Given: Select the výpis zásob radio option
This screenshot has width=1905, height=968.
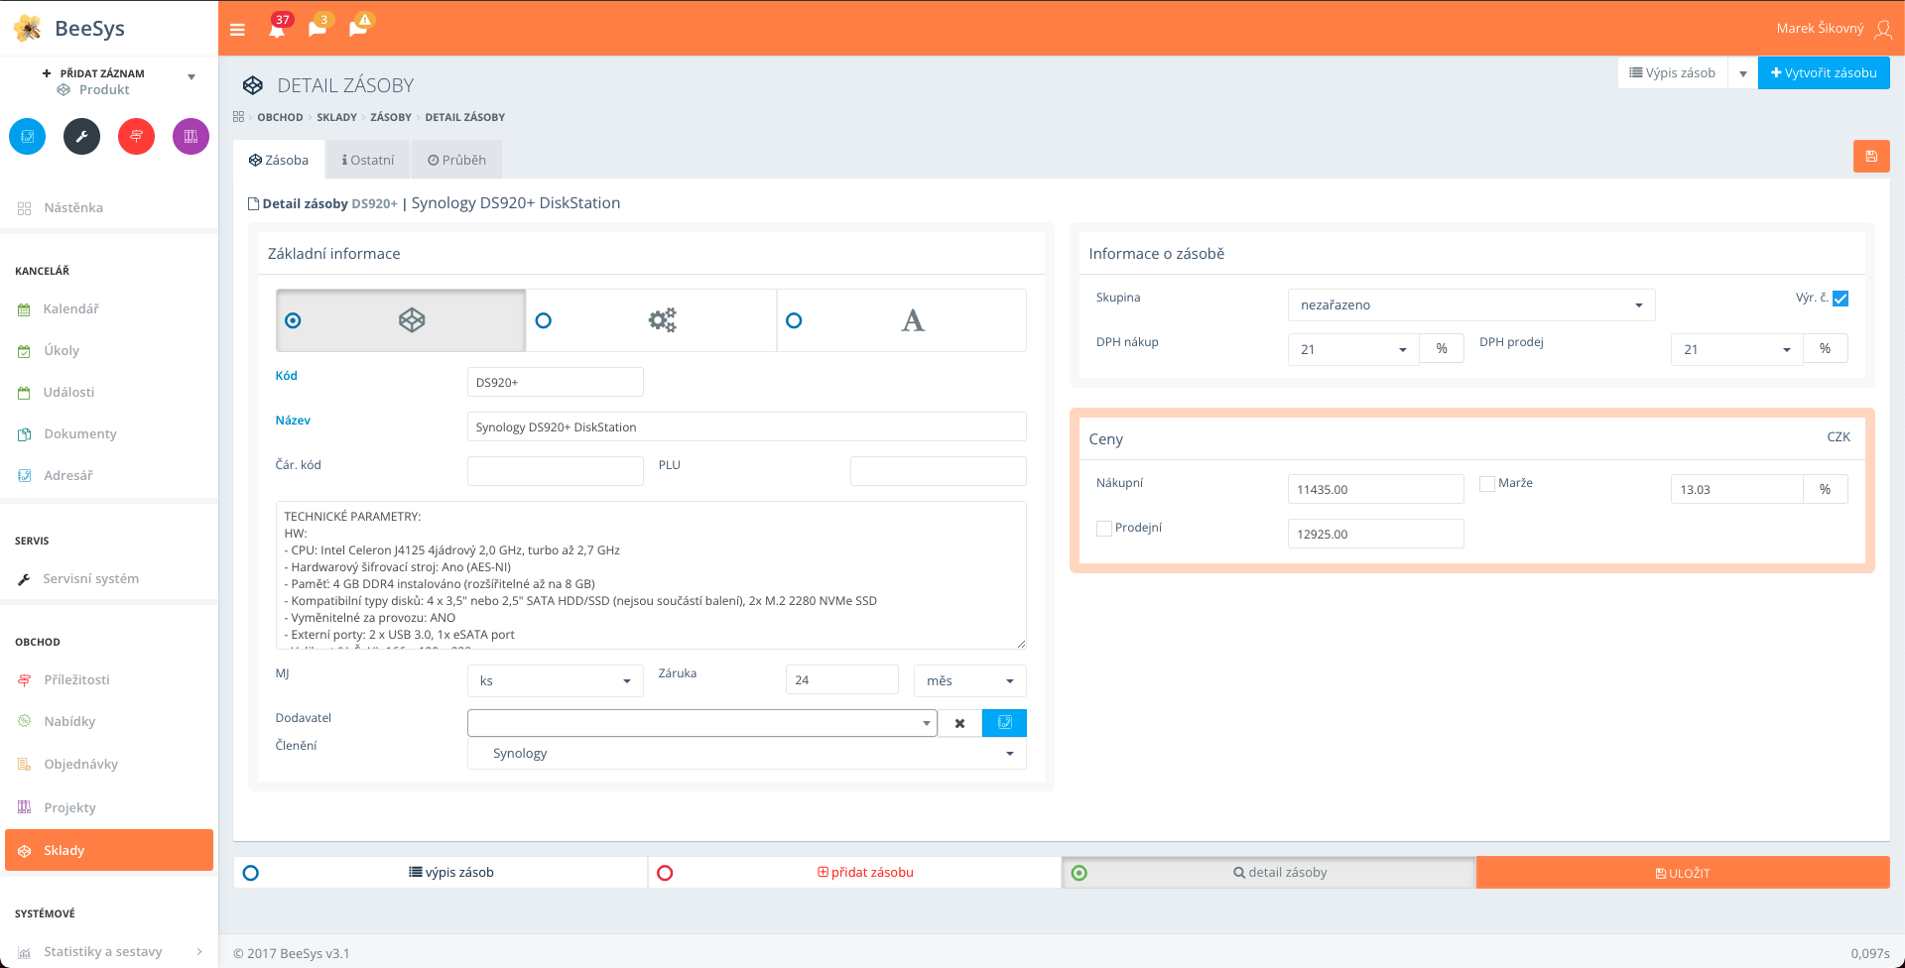Looking at the screenshot, I should 251,873.
